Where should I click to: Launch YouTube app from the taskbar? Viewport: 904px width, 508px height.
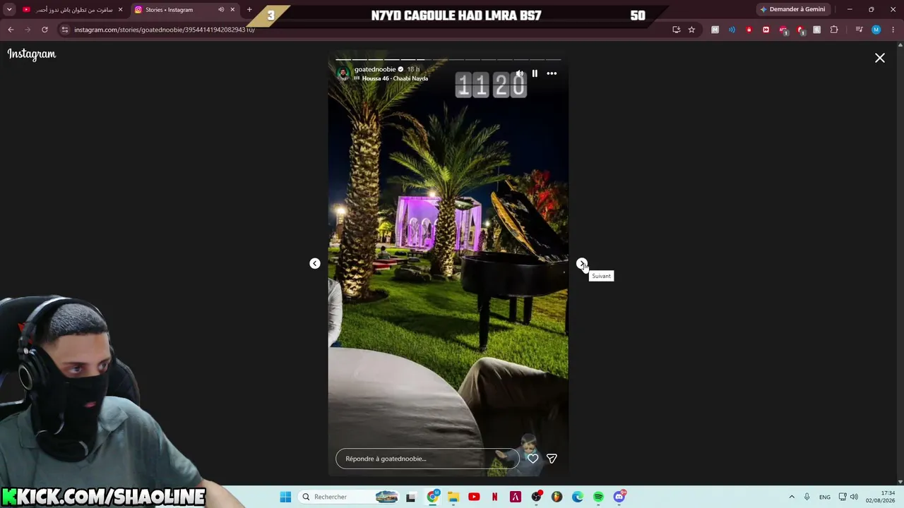pyautogui.click(x=474, y=497)
